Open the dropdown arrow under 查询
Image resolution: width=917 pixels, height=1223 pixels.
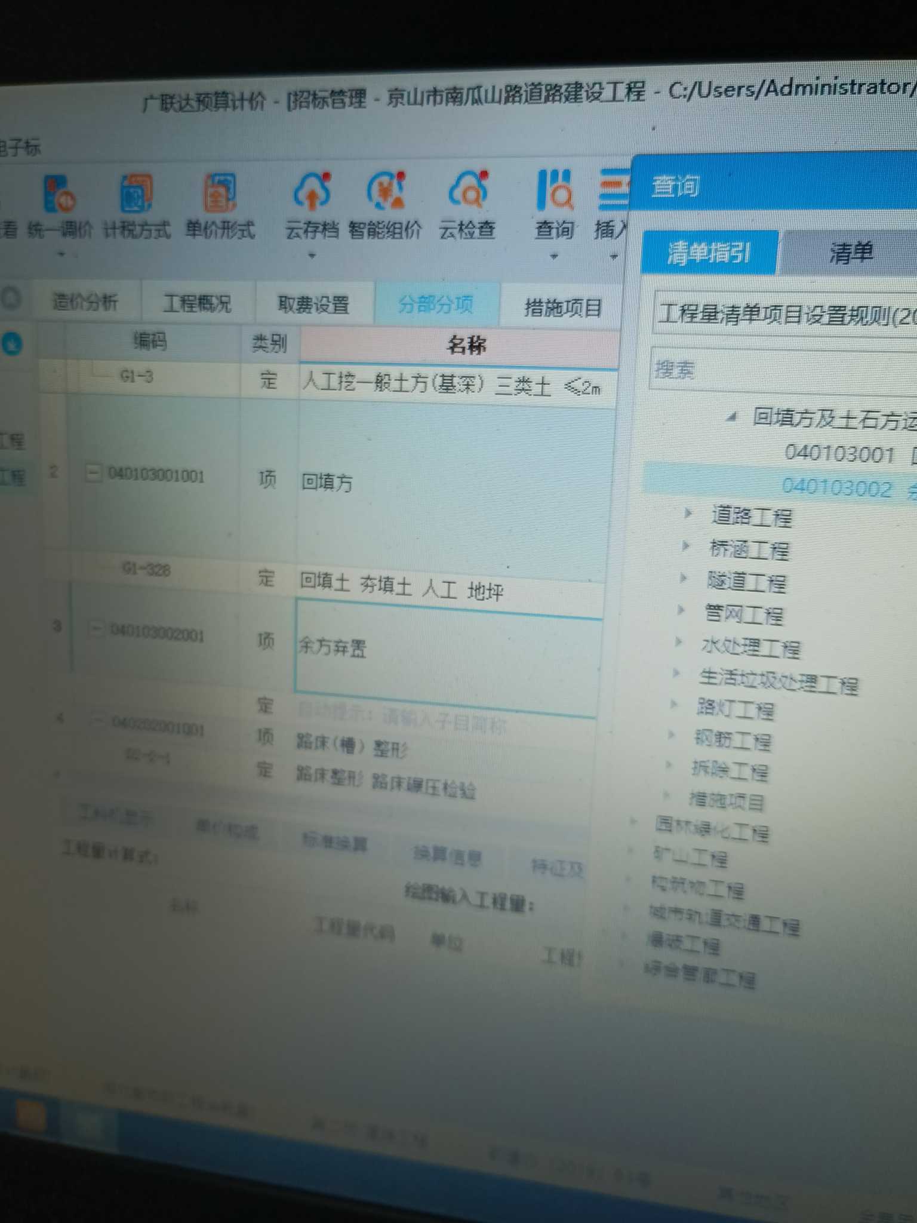click(x=554, y=257)
